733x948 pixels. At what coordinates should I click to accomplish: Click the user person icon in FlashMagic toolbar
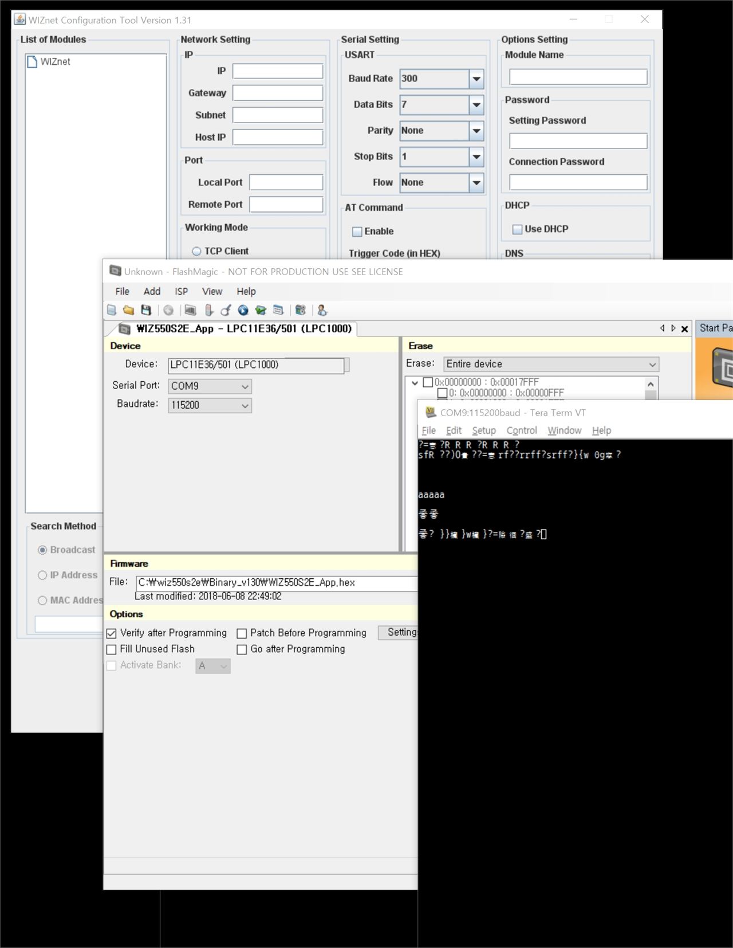322,310
